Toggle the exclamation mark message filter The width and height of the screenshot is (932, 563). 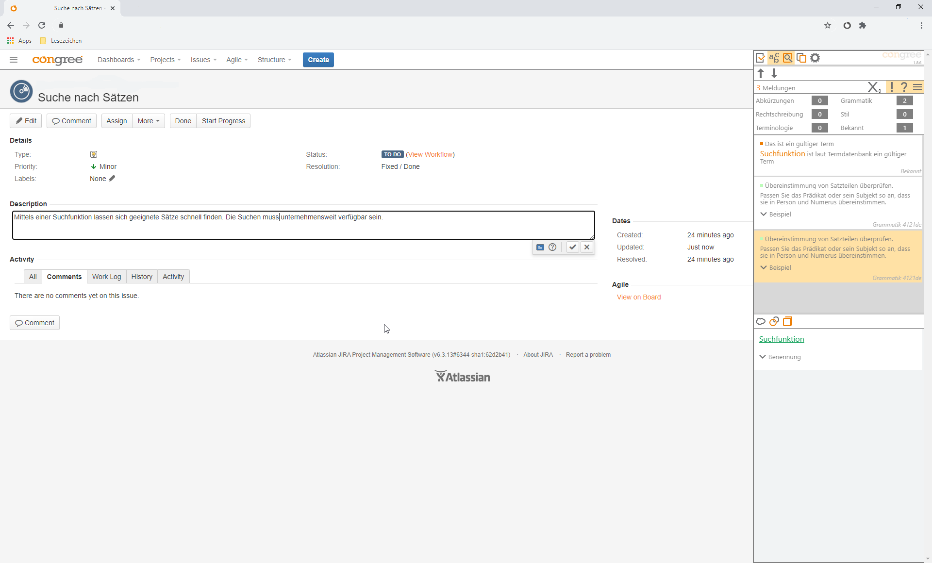click(892, 87)
